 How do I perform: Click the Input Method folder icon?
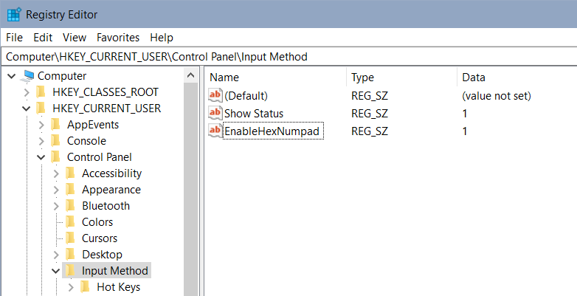point(70,271)
